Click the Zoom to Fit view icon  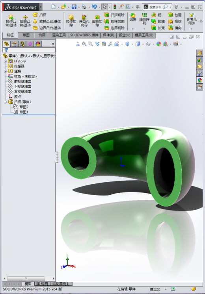coord(84,44)
